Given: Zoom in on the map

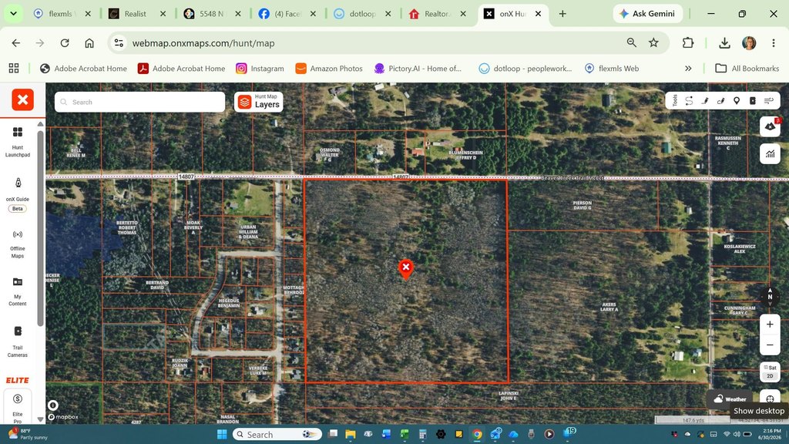Looking at the screenshot, I should pyautogui.click(x=770, y=325).
